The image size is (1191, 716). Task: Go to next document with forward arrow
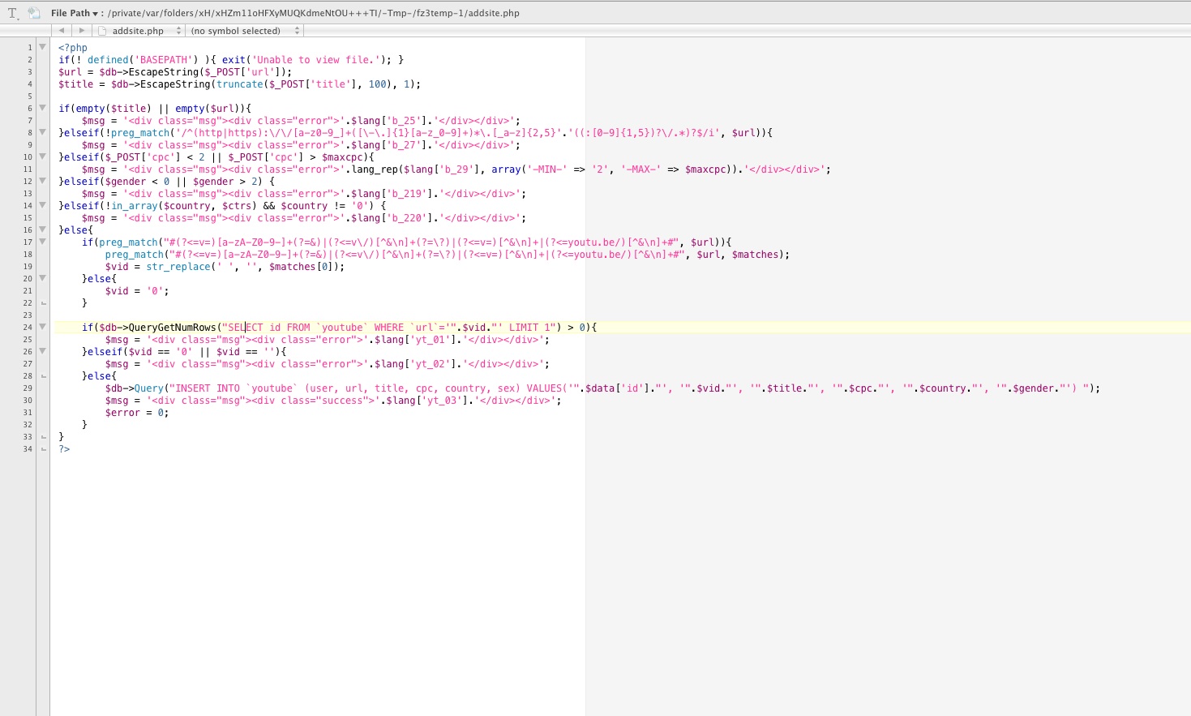[81, 31]
